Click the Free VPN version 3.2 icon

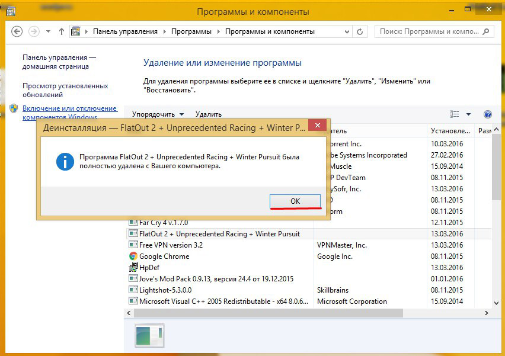(x=133, y=245)
